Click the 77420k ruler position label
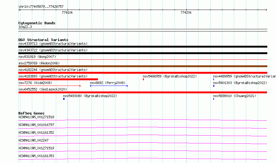The width and height of the screenshot is (276, 163). [x=186, y=12]
